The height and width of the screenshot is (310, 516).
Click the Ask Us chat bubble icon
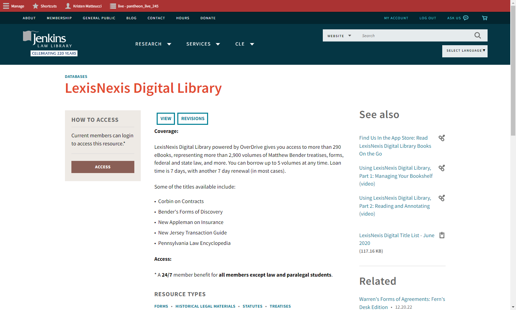coord(466,18)
